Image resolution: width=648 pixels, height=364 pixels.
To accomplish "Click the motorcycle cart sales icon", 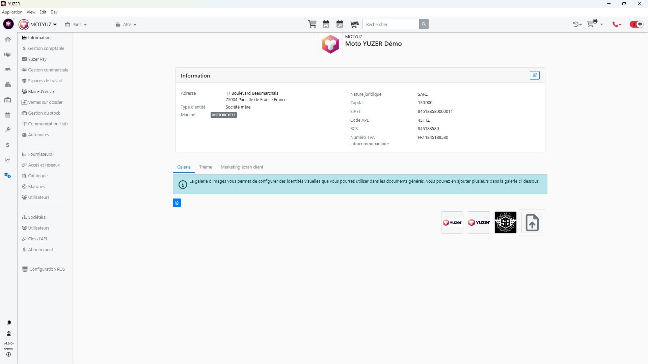I will coord(354,24).
